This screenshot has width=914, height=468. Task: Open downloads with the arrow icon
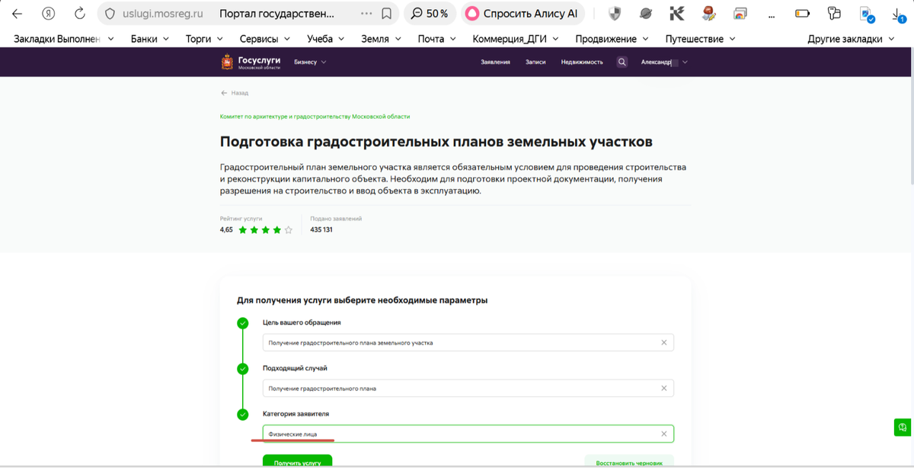coord(898,14)
